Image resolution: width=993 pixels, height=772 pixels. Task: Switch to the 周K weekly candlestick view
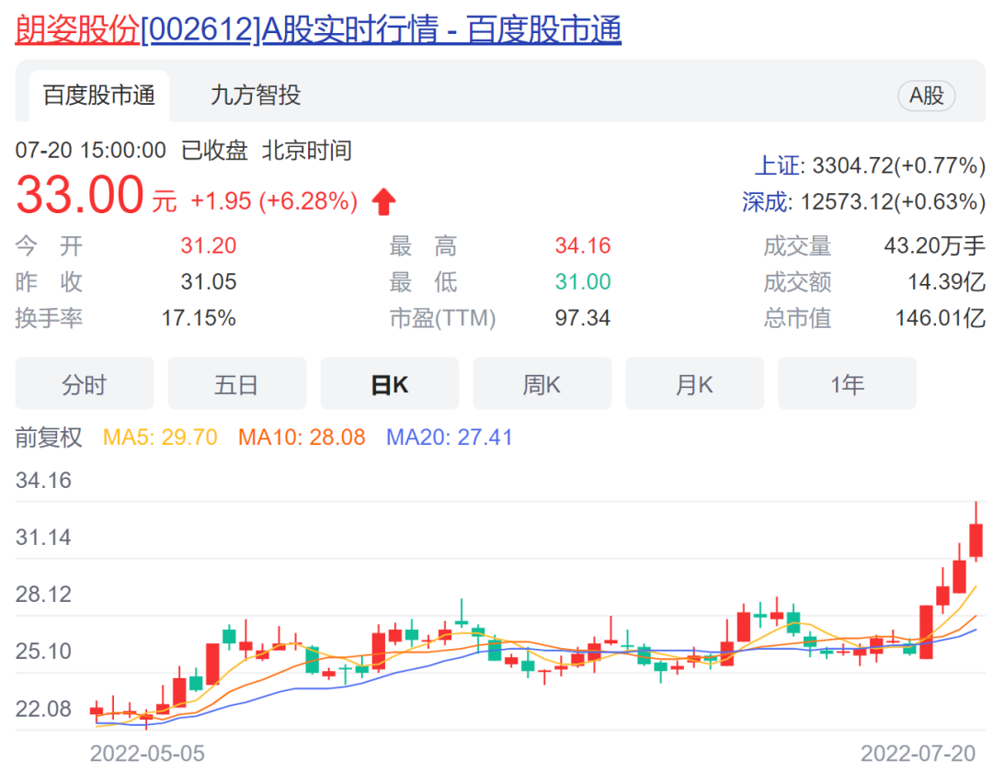[542, 383]
